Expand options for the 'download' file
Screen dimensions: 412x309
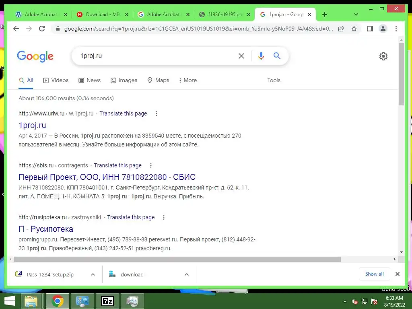coord(187,274)
